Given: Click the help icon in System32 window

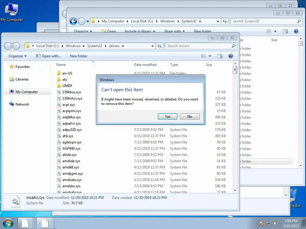Looking at the screenshot, I should [296, 31].
